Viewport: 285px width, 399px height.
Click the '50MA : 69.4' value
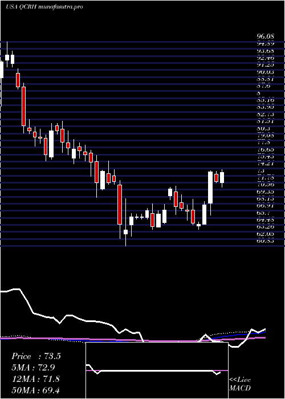tap(36, 390)
